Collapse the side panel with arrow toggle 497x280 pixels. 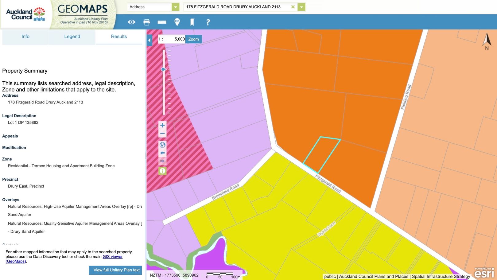point(149,40)
